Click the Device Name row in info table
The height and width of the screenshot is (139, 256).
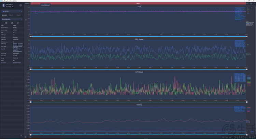coord(12,28)
